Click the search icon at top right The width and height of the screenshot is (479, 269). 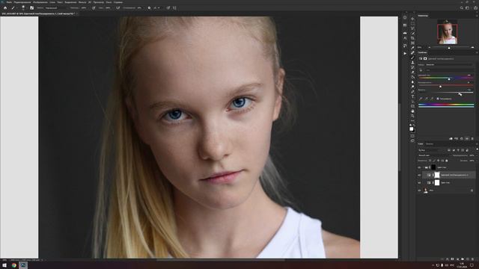tap(462, 8)
